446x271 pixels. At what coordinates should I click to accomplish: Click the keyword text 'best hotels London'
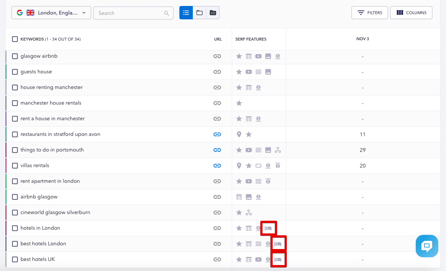coord(43,244)
